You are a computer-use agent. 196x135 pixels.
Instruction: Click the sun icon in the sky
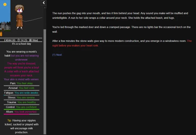[x=5, y=4]
